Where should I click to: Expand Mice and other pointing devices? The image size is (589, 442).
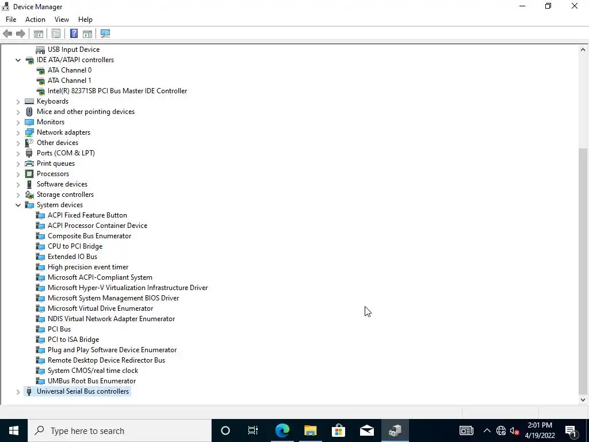click(18, 112)
